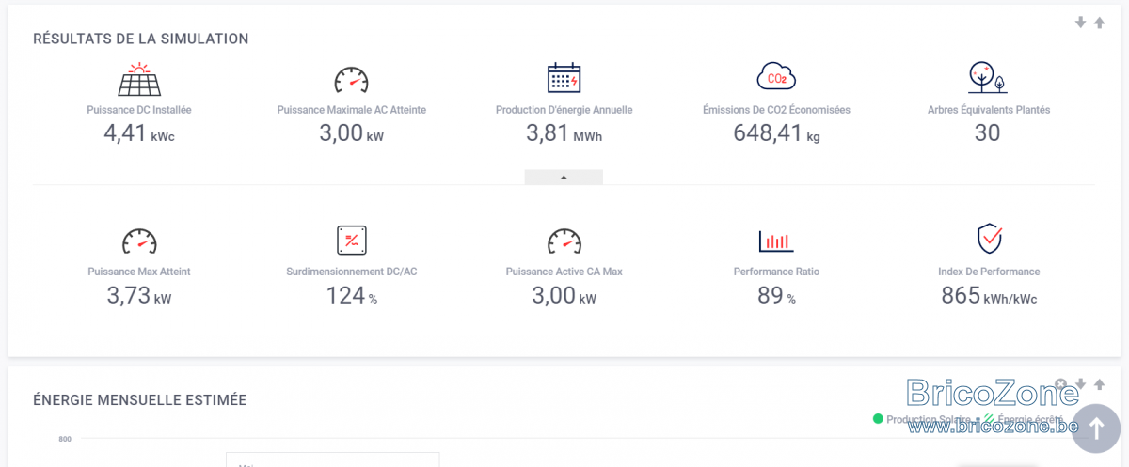Click the gauge icon above Puissance Maximale AC Atteinte
Viewport: 1129px width, 467px height.
pyautogui.click(x=351, y=80)
